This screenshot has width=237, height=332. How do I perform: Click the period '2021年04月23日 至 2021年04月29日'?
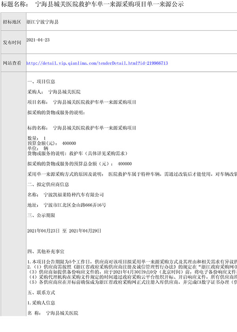pyautogui.click(x=64, y=231)
